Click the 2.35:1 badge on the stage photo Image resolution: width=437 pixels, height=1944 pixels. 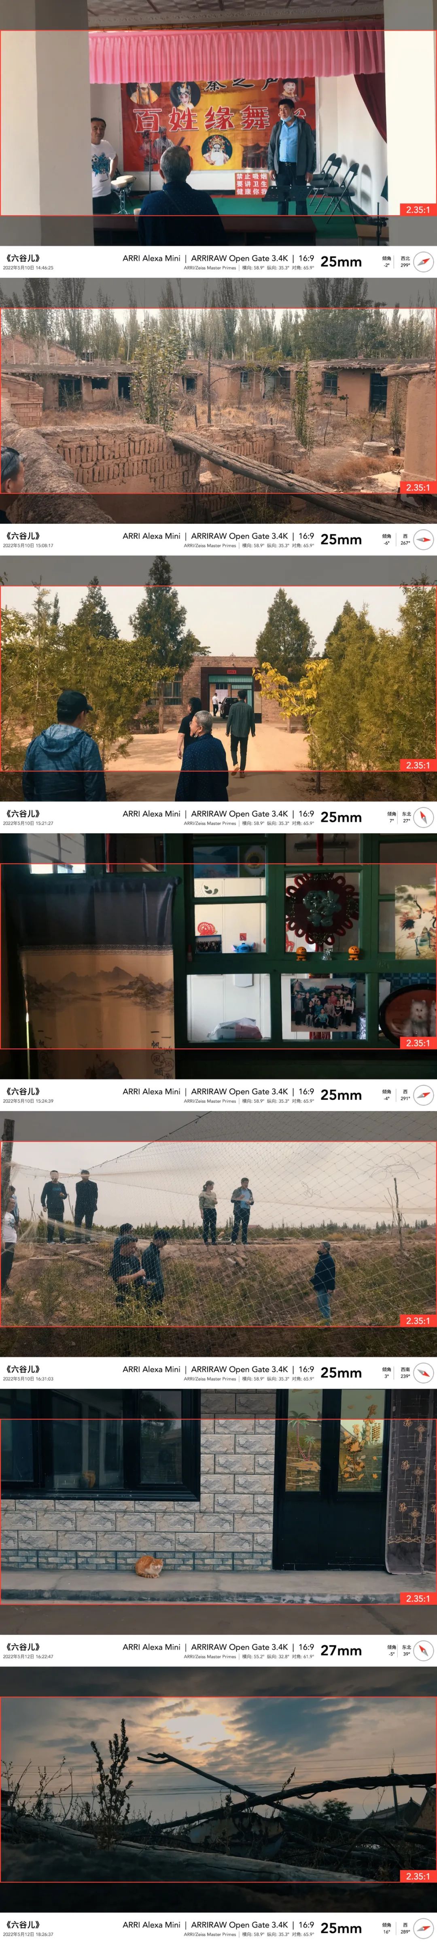[x=418, y=210]
